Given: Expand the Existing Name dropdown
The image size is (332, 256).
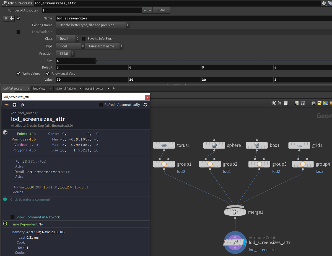Looking at the screenshot, I should (93, 25).
